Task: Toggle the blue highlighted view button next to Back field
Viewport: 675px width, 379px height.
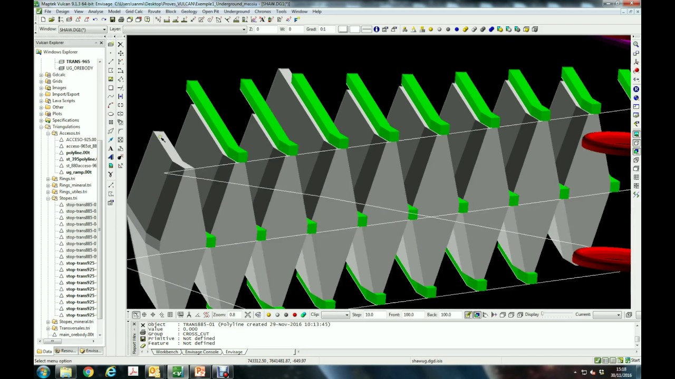Action: [477, 315]
